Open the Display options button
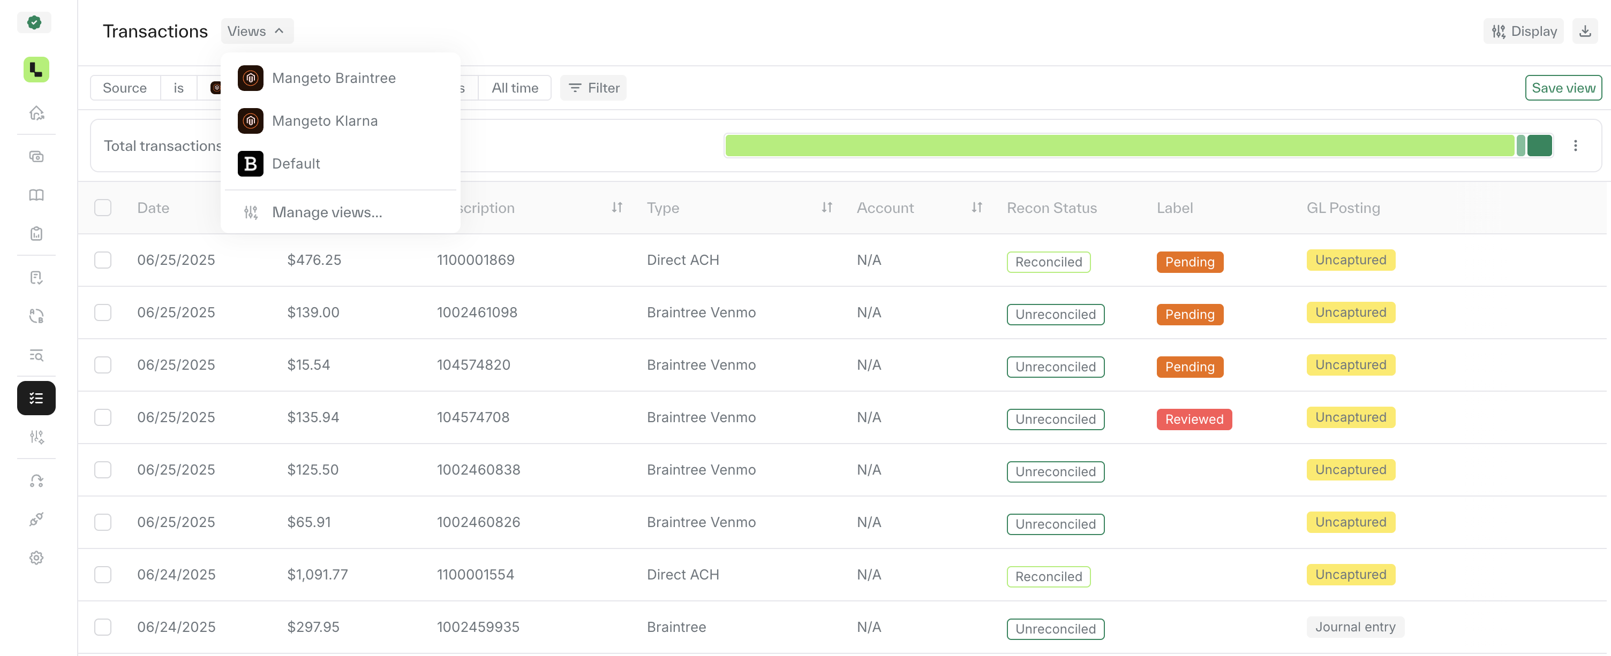 [1524, 31]
